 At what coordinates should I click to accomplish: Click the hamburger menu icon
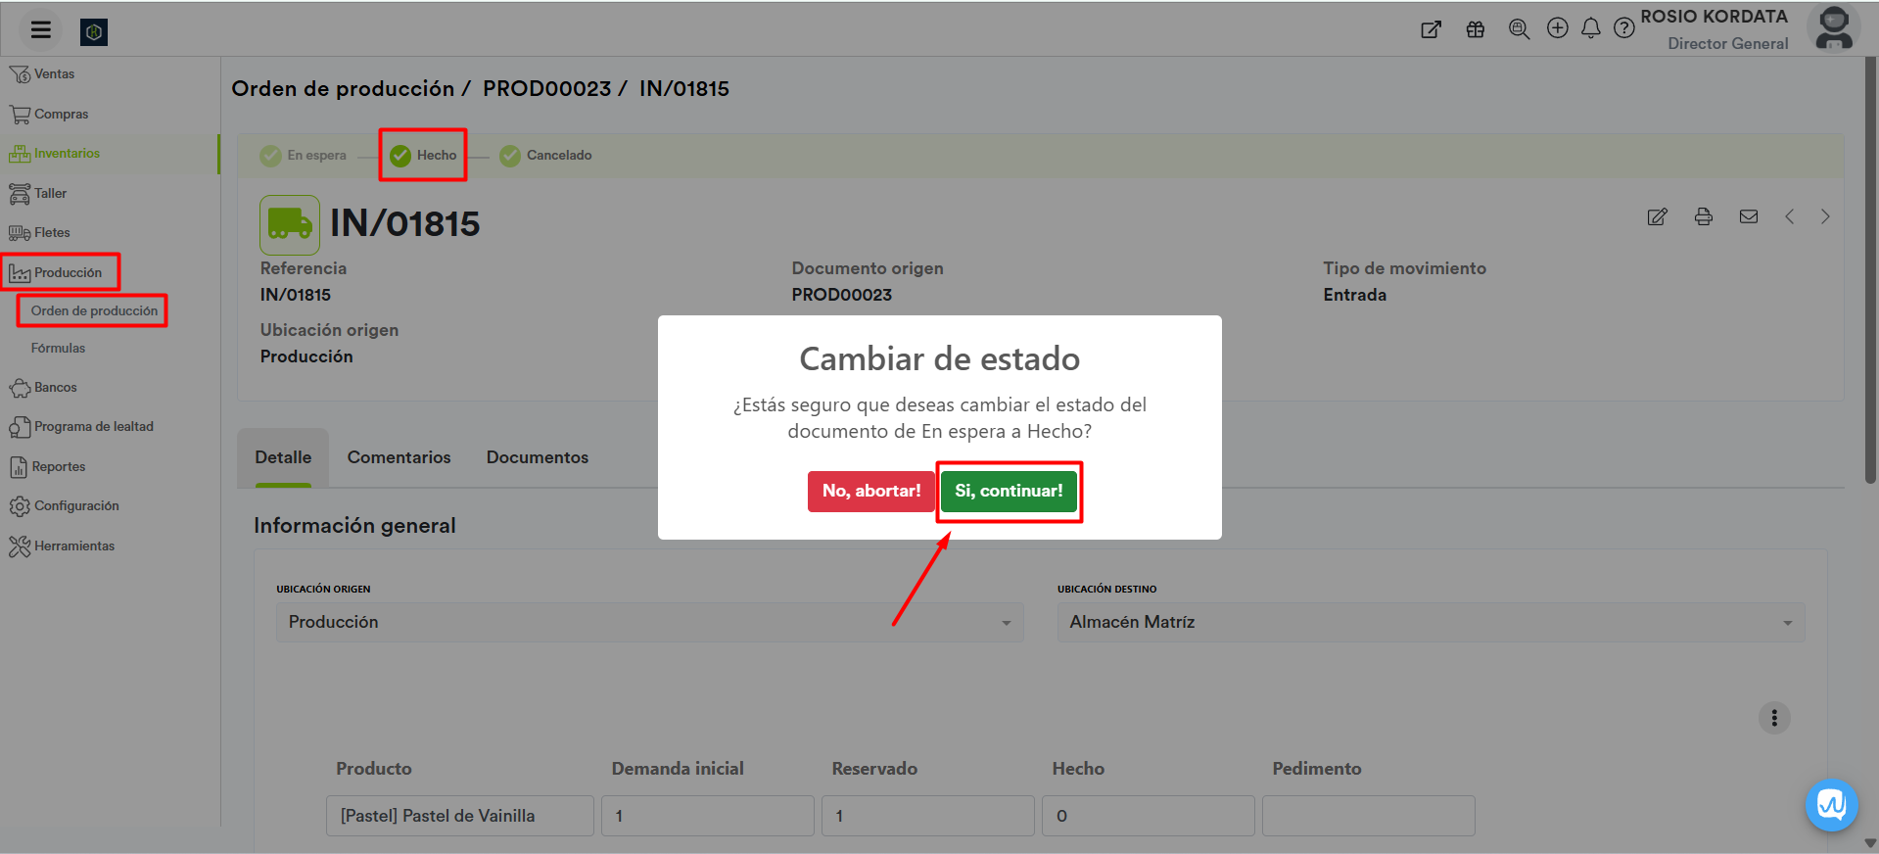pos(40,29)
